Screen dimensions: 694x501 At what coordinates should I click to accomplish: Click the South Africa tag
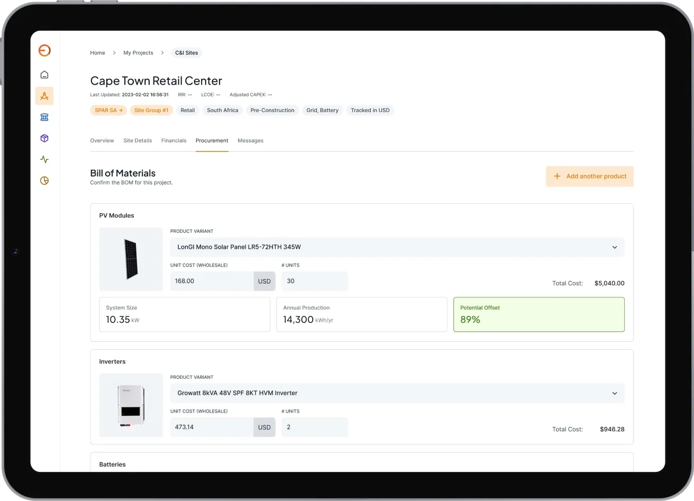223,110
